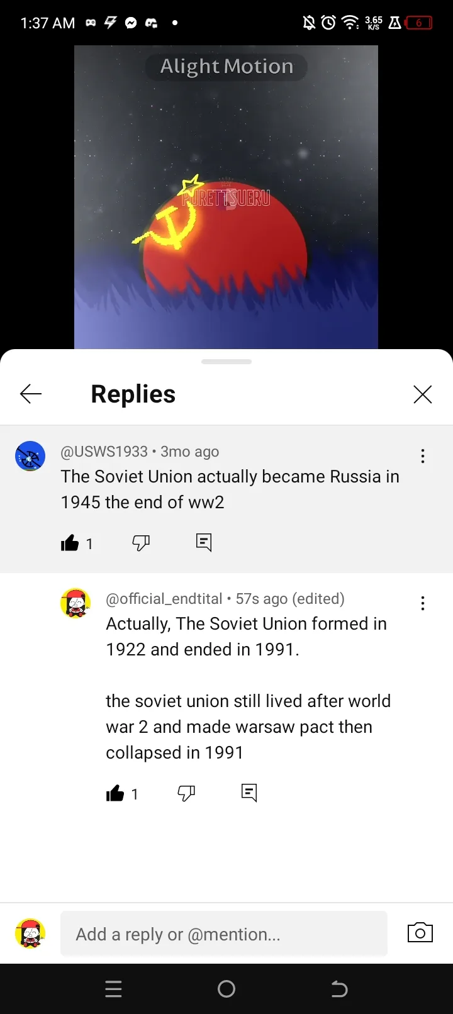Screen dimensions: 453x1014
Task: Open the @official_endtital profile avatar
Action: coord(75,603)
